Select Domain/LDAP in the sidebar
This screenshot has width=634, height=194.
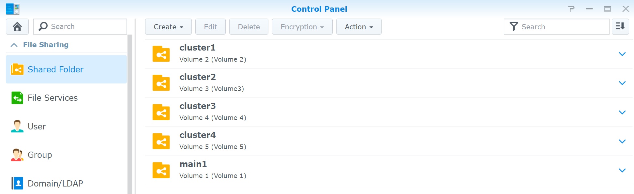pos(55,184)
